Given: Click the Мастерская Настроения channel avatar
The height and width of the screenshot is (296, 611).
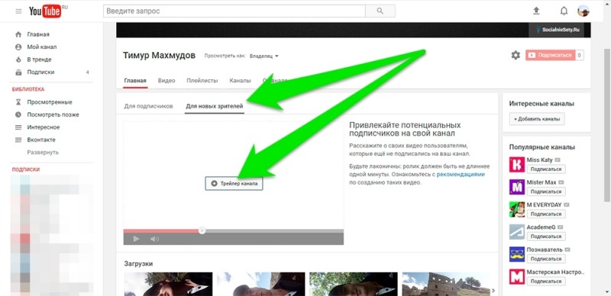Looking at the screenshot, I should [517, 276].
